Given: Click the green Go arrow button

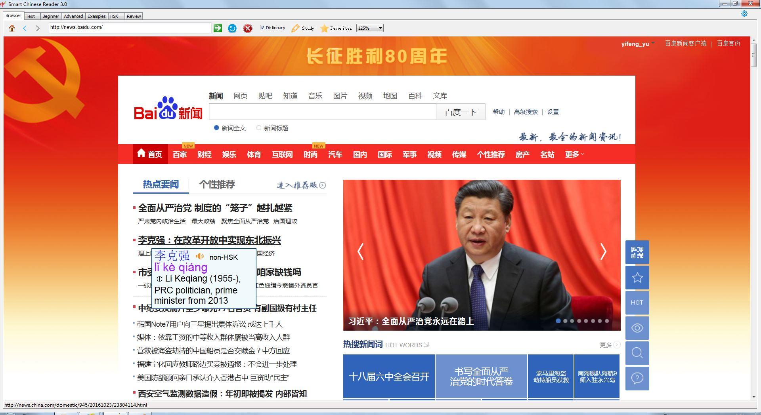Looking at the screenshot, I should tap(218, 28).
